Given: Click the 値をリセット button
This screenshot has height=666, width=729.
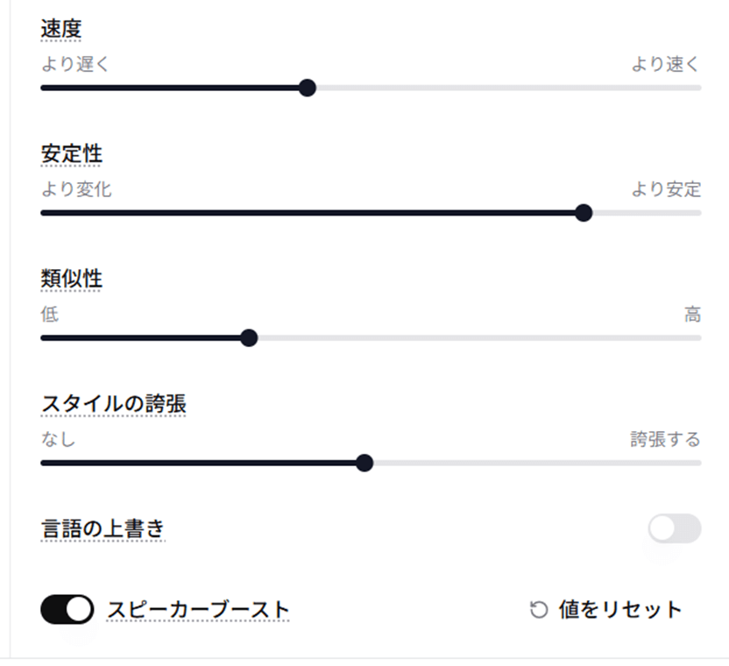Looking at the screenshot, I should point(619,610).
